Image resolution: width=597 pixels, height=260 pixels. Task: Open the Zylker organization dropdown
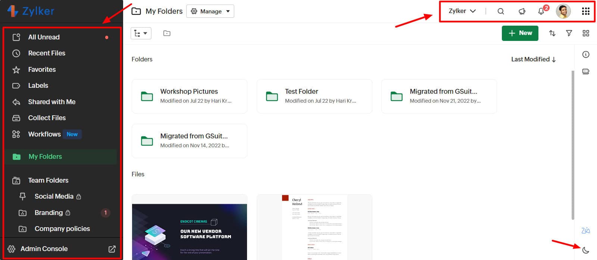coord(462,11)
